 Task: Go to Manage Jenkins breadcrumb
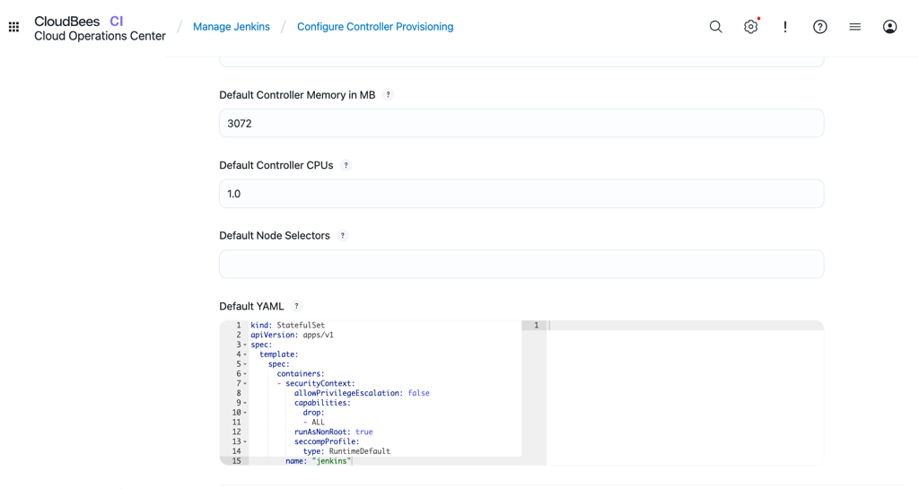[x=232, y=27]
